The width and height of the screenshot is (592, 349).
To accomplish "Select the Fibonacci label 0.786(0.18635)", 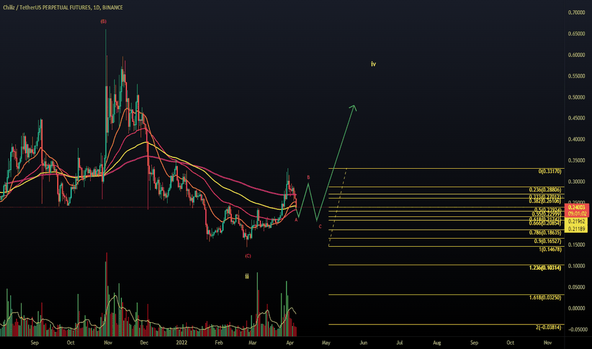I will point(545,233).
